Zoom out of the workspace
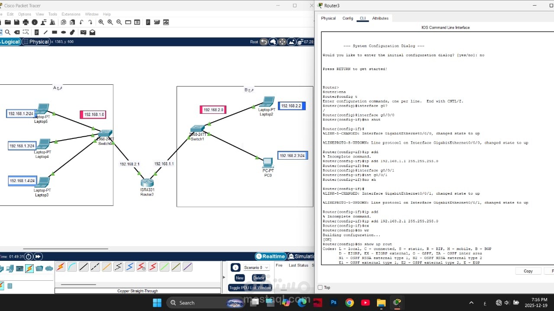This screenshot has width=554, height=311. point(119,22)
